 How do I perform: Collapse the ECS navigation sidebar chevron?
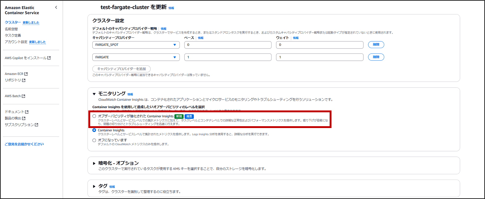56,7
